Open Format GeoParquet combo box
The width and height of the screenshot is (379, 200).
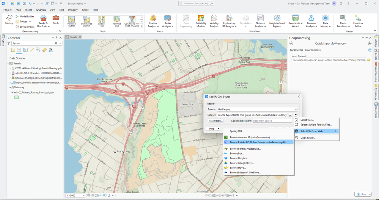(x=257, y=109)
